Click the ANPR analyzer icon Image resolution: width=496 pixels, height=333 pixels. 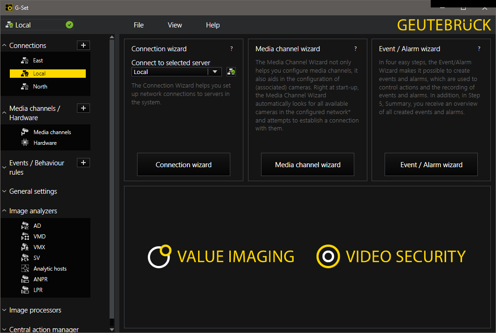click(25, 279)
